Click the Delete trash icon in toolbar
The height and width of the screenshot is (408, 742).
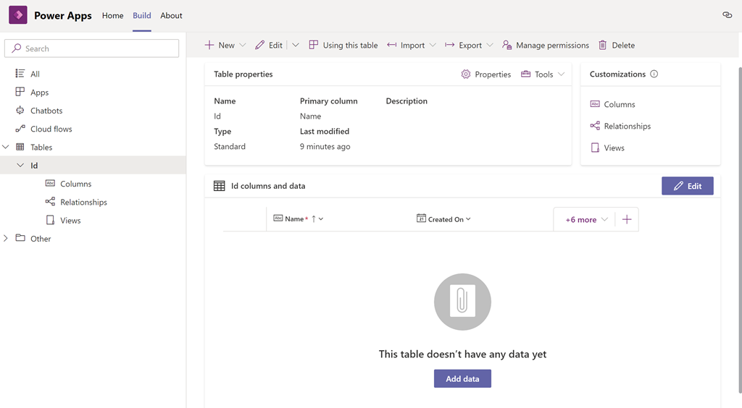pos(602,45)
